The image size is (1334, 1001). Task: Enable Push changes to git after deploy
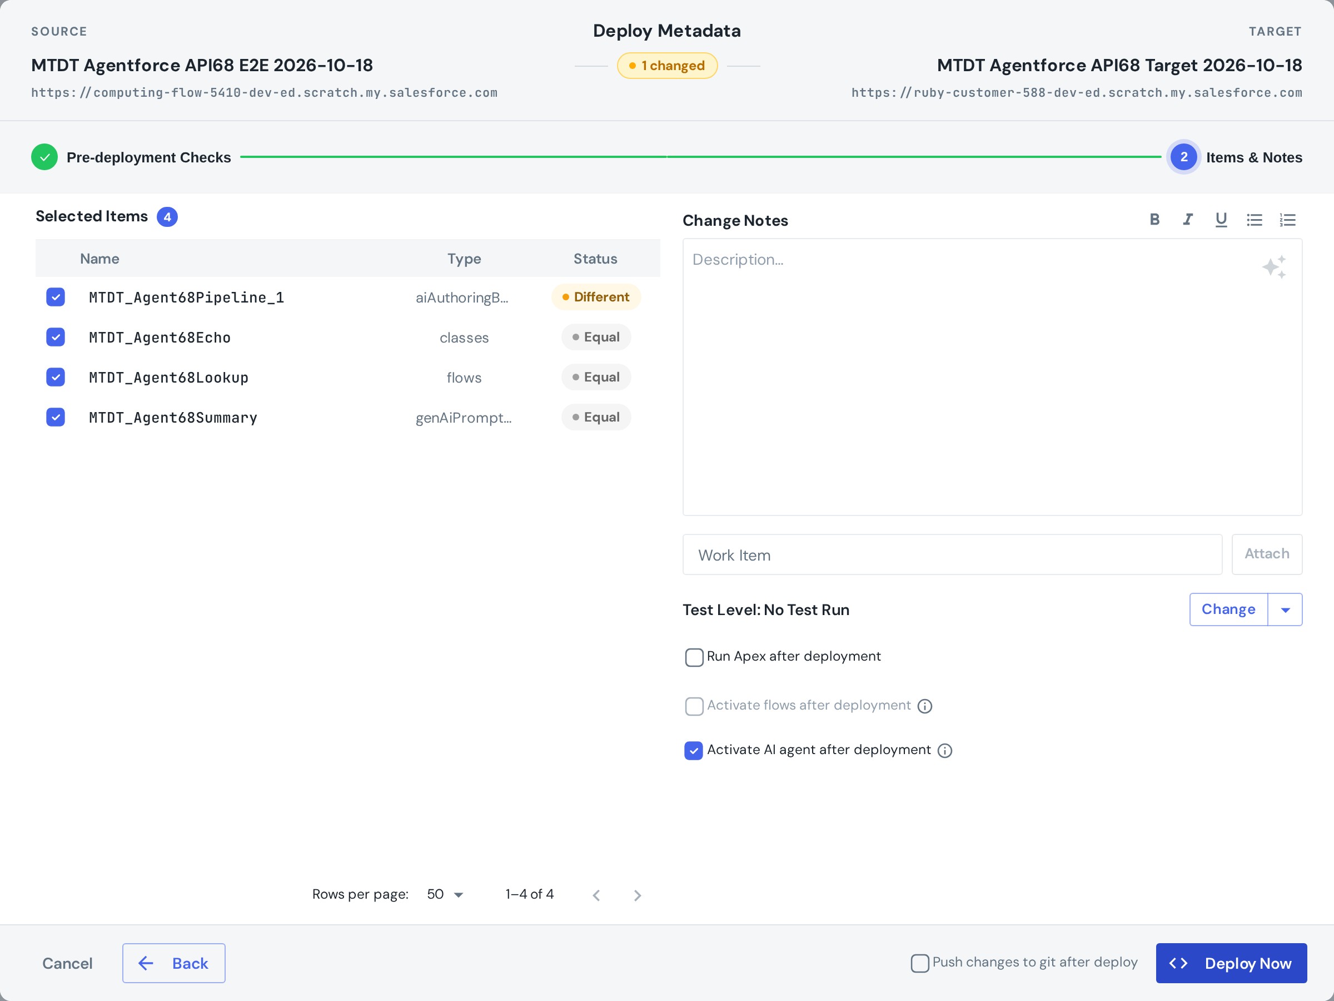tap(920, 963)
